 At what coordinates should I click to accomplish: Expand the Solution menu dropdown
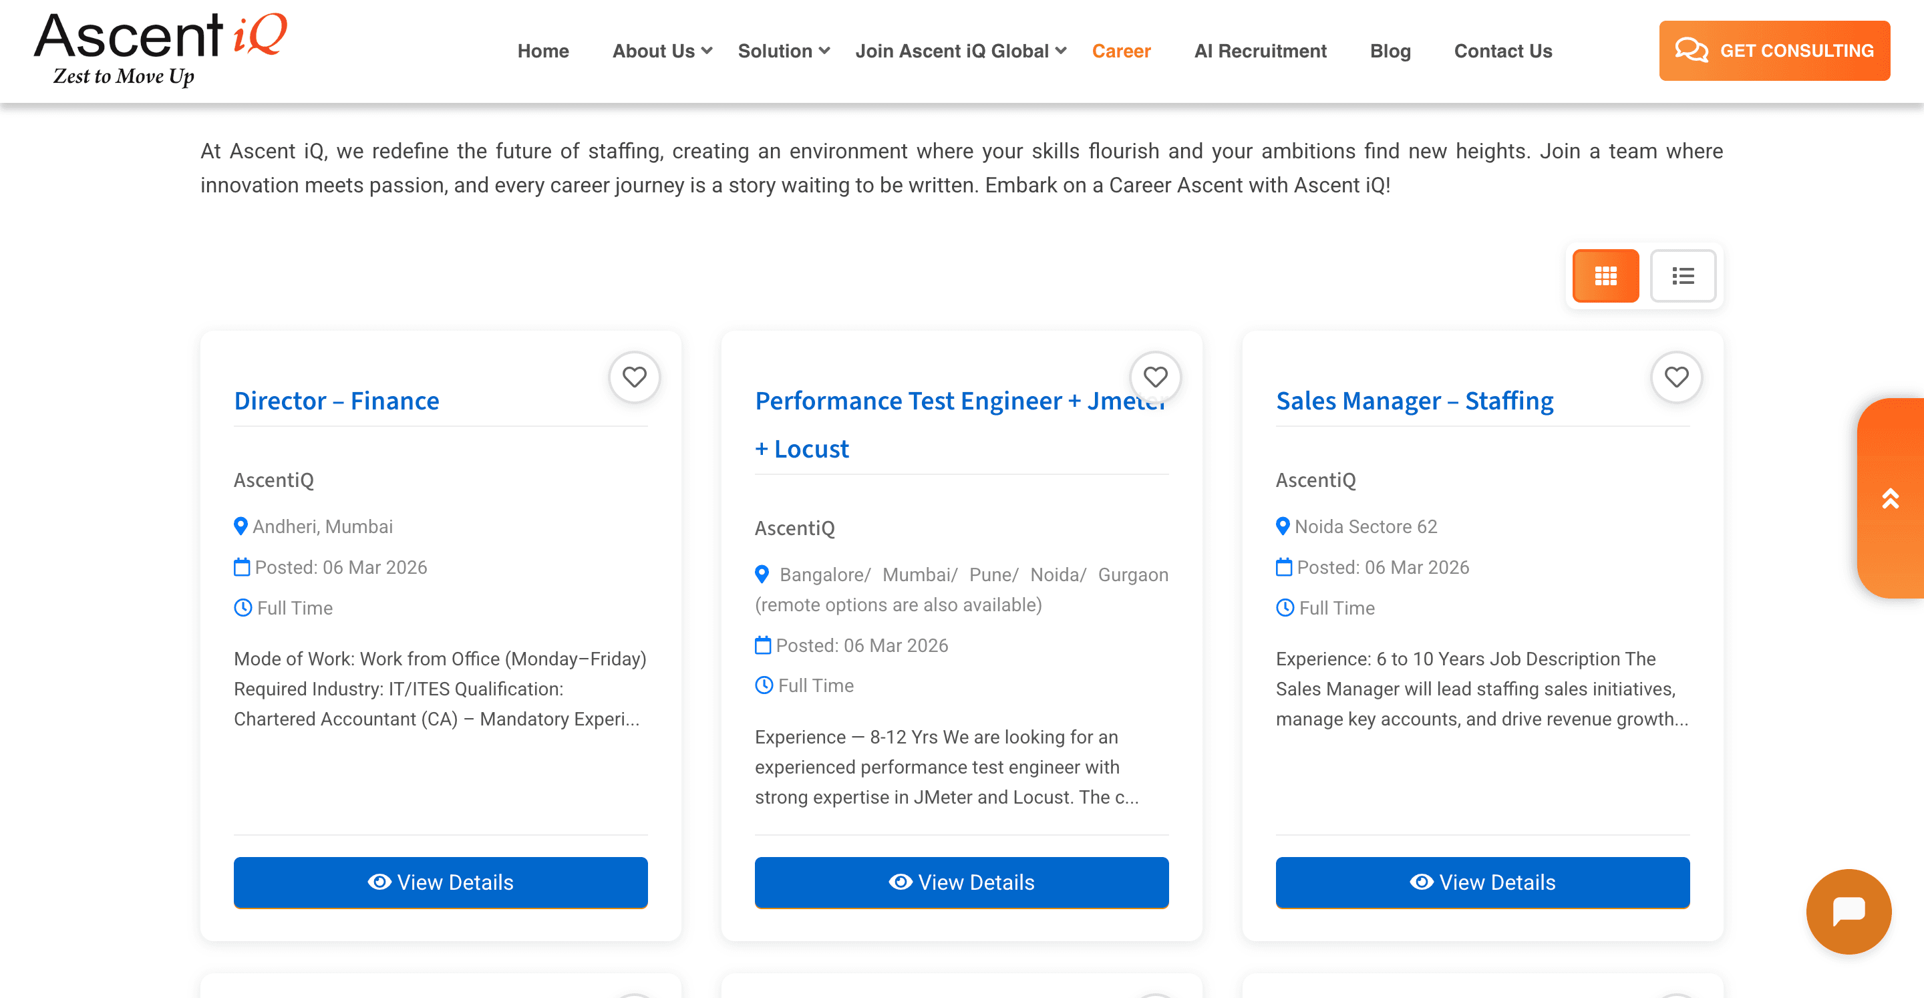[783, 51]
